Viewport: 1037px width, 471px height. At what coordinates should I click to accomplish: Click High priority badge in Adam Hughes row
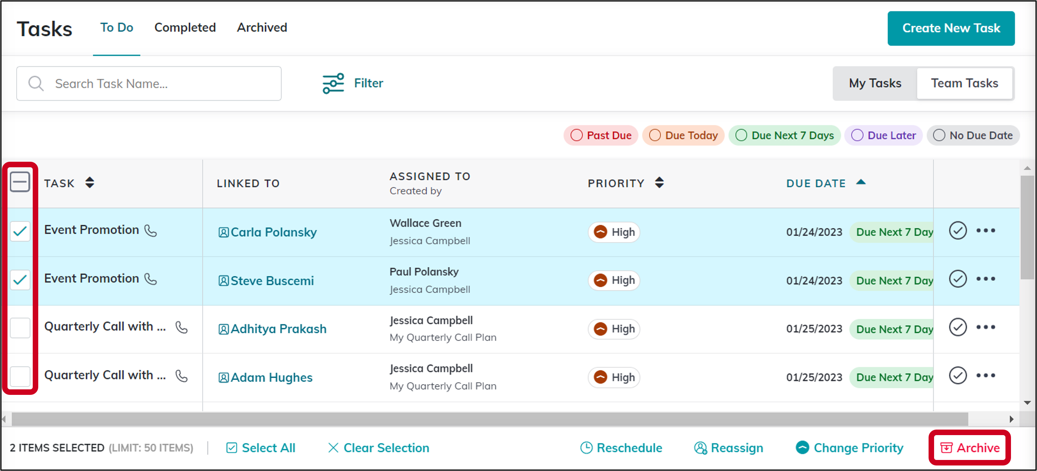point(614,378)
